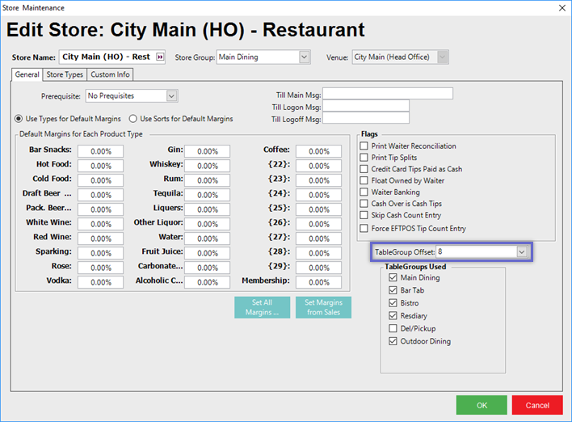Click the Sparking margin field
This screenshot has width=572, height=422.
(100, 253)
